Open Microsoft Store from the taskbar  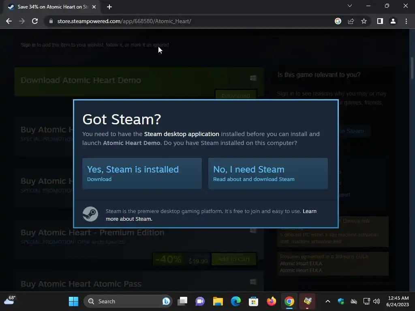click(x=253, y=301)
